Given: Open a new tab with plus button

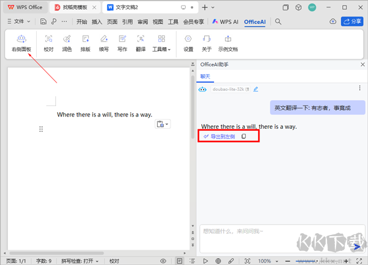Looking at the screenshot, I should tap(205, 7).
